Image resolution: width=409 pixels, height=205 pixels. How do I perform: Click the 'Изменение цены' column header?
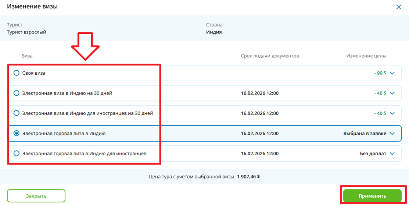[x=366, y=56]
